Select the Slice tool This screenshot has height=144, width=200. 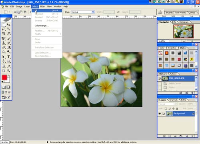pos(9,33)
